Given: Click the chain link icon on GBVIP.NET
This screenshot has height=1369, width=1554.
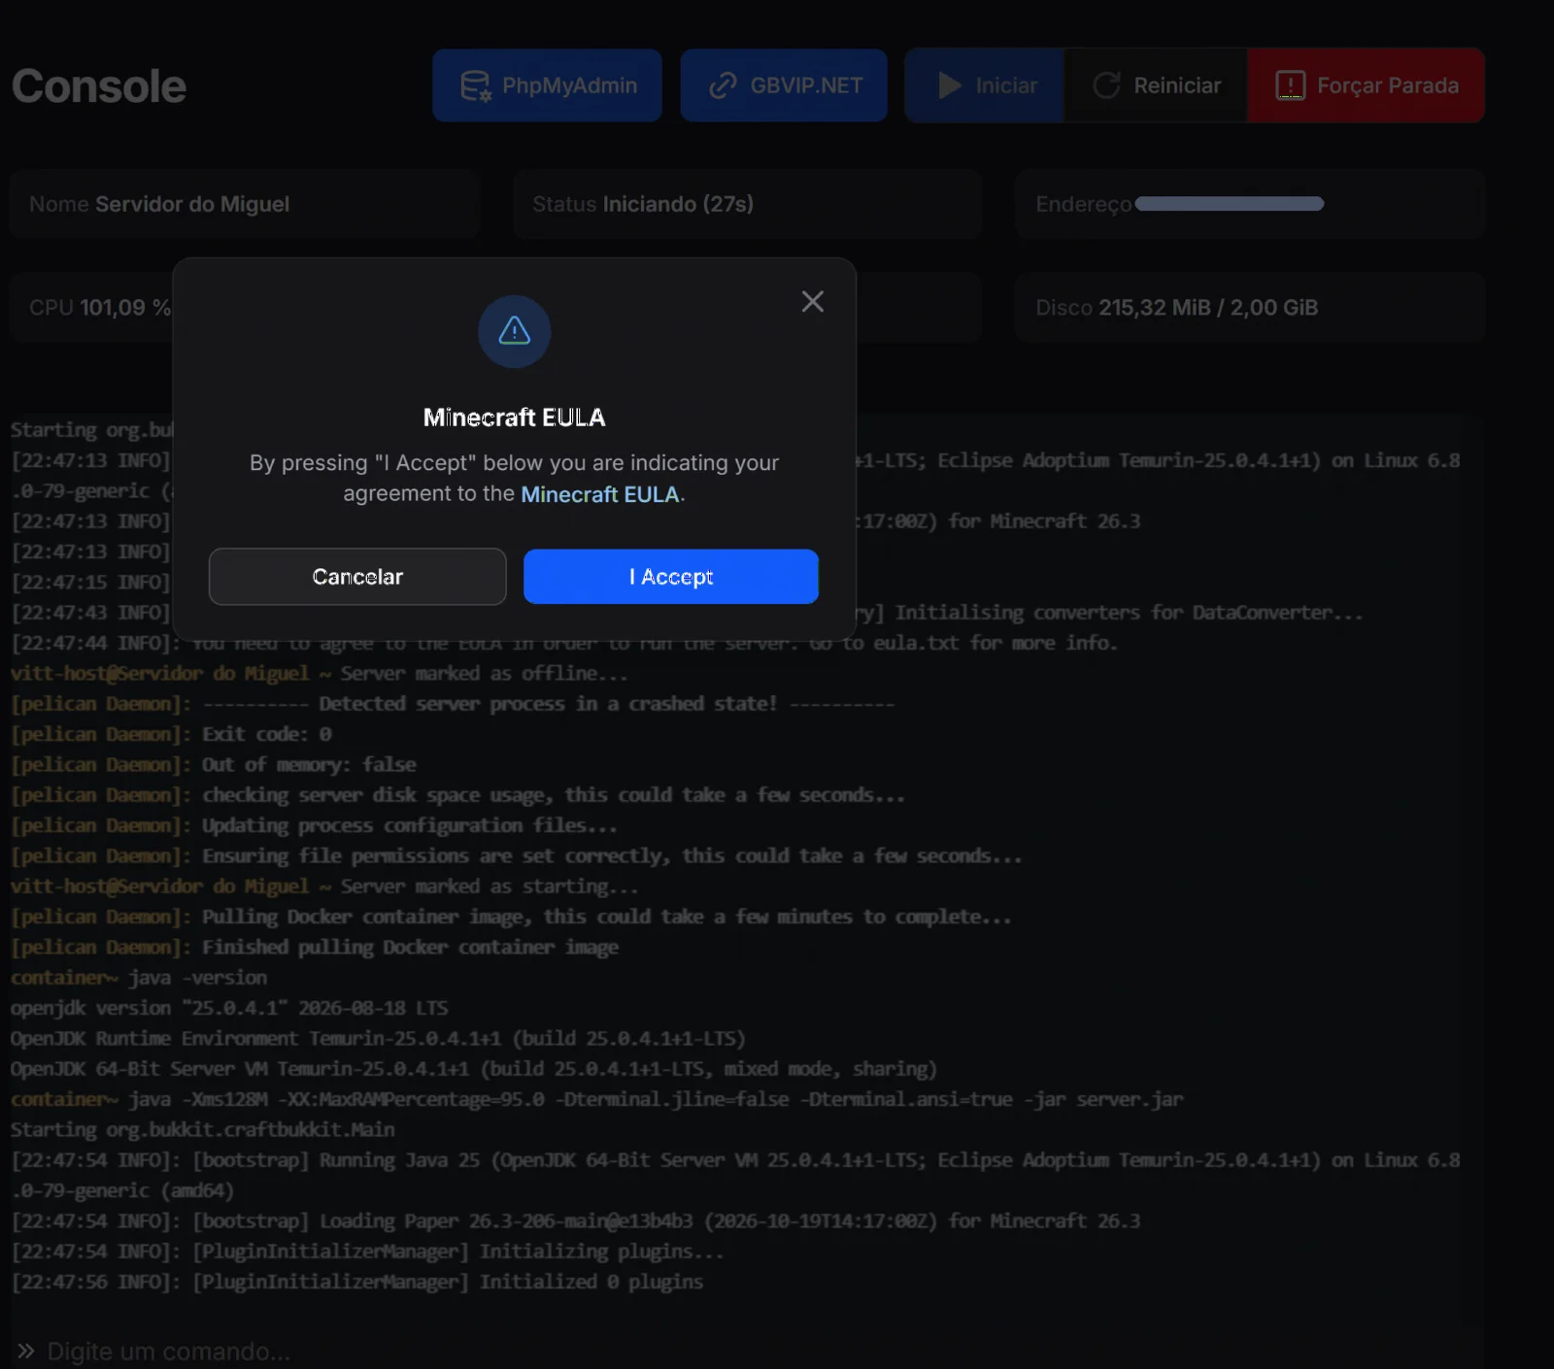Looking at the screenshot, I should point(723,85).
